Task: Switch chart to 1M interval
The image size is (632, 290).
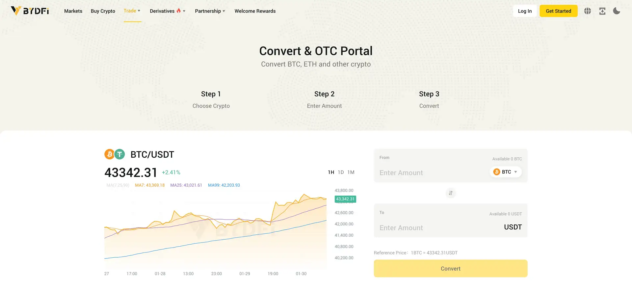Action: (x=351, y=172)
